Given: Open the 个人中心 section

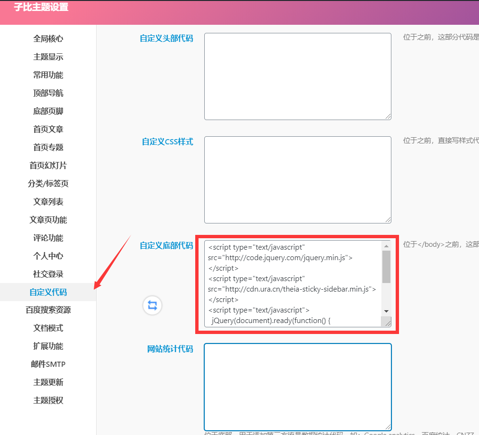Looking at the screenshot, I should tap(48, 256).
